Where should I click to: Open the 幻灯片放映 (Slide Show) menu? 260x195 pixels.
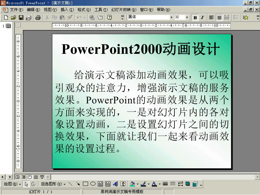click(x=124, y=10)
